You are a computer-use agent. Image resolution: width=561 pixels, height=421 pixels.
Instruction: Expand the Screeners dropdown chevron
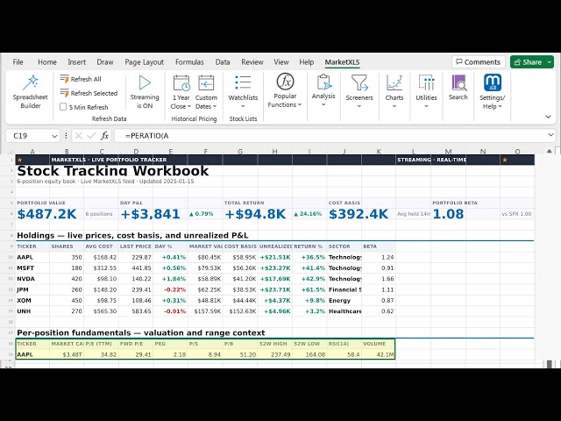click(359, 106)
